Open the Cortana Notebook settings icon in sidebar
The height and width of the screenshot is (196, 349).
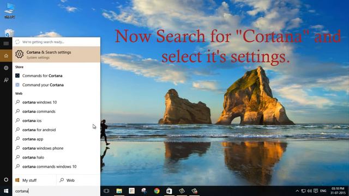pyautogui.click(x=6, y=68)
